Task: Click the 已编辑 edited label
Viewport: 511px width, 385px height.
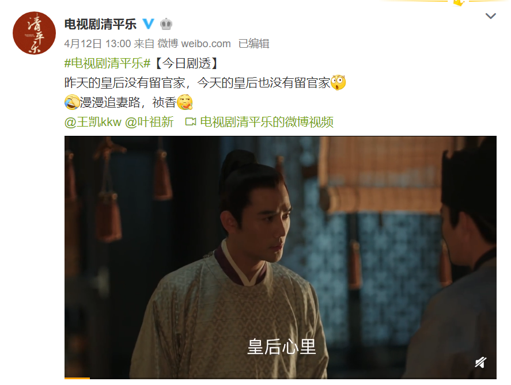Action: click(254, 44)
